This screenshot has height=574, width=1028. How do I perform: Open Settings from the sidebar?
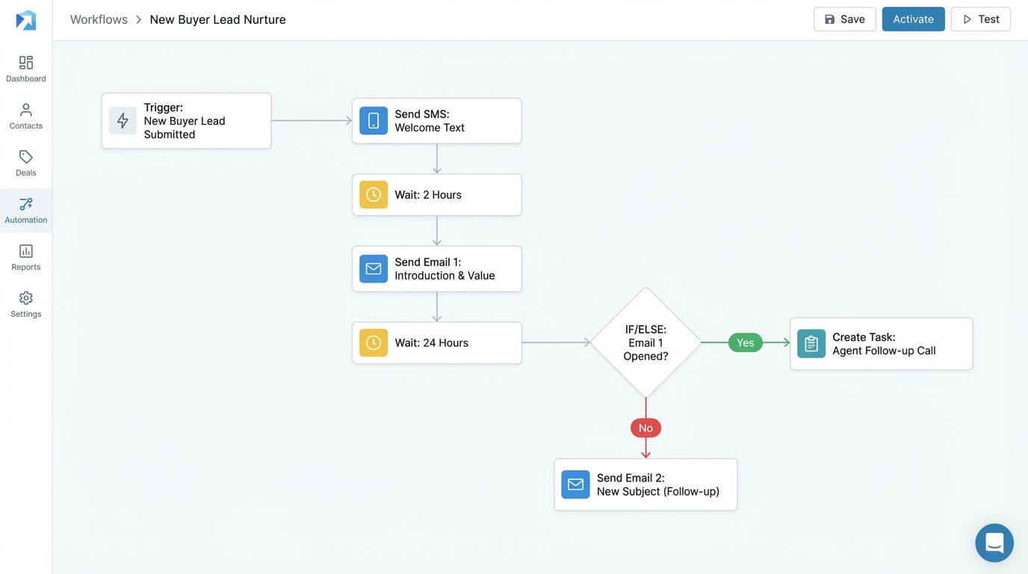[25, 303]
